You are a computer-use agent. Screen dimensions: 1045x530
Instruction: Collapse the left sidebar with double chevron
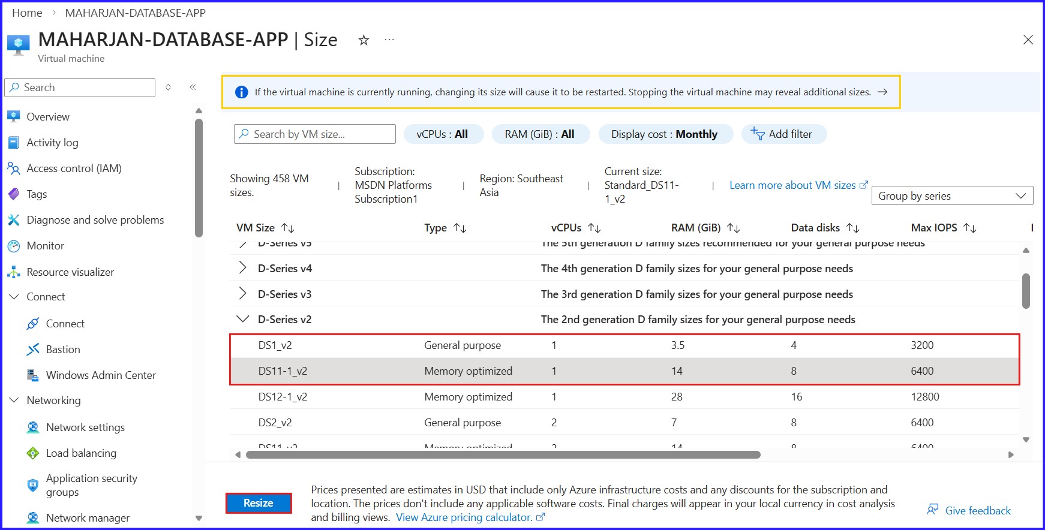tap(193, 88)
